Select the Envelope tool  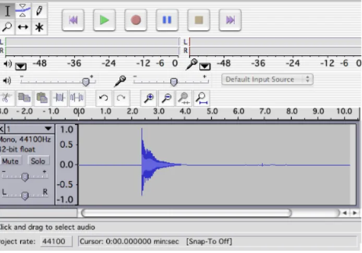point(23,11)
